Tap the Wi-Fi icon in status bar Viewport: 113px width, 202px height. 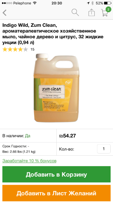[34, 3]
